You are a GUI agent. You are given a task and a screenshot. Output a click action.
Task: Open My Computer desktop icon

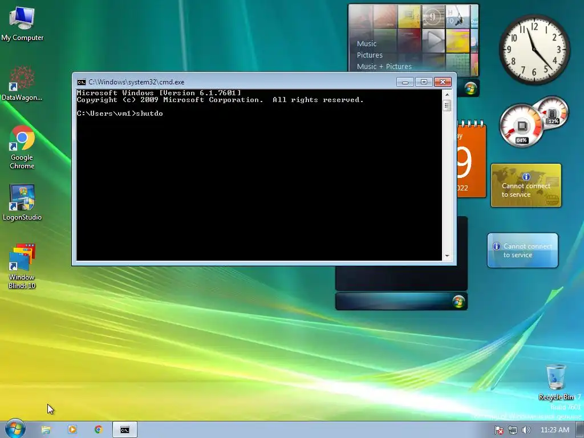tap(22, 24)
